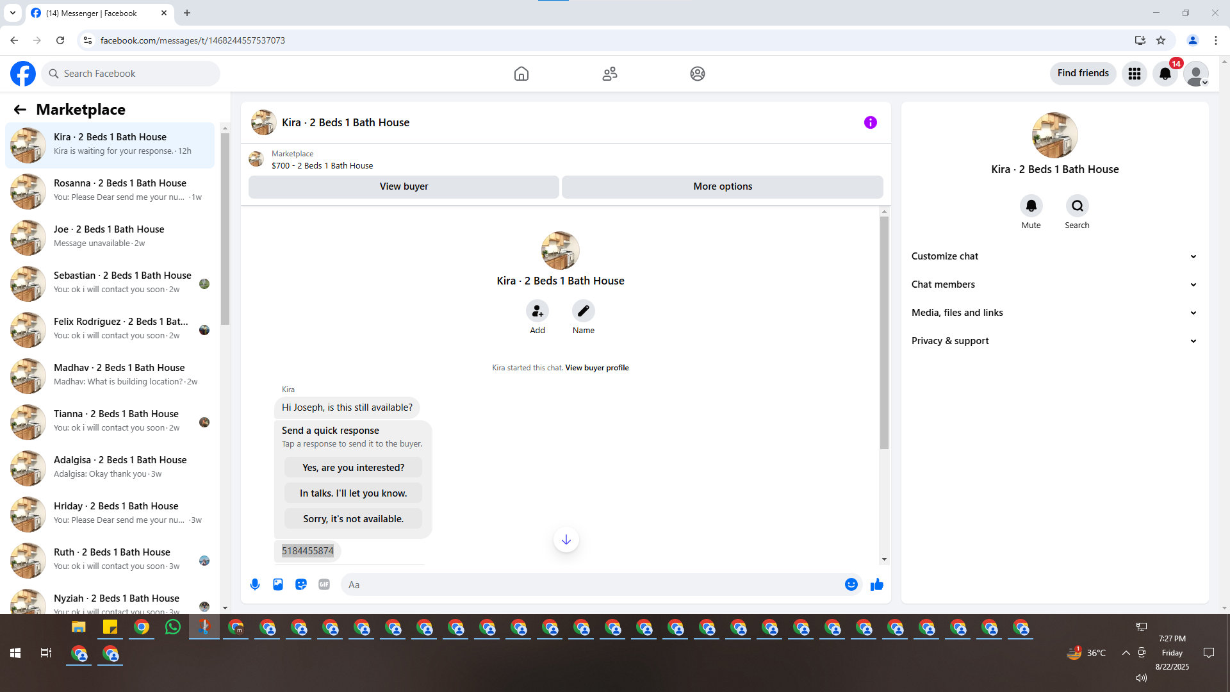Open the notifications bell
This screenshot has width=1230, height=692.
1165,74
